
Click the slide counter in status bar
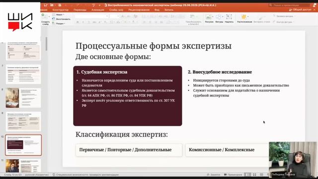[12, 175]
